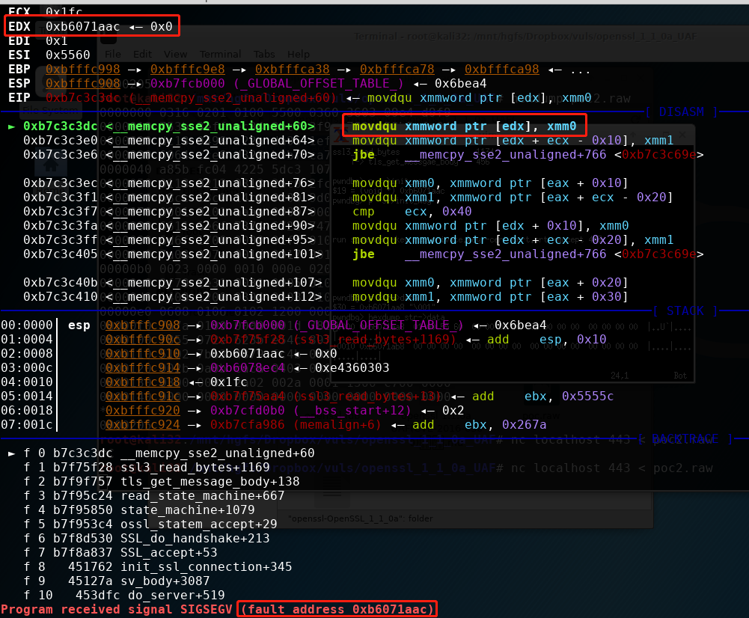Select backtrace frame 0 __memcpy_sse2_unaligned+60
Image resolution: width=749 pixels, height=618 pixels.
click(x=169, y=453)
